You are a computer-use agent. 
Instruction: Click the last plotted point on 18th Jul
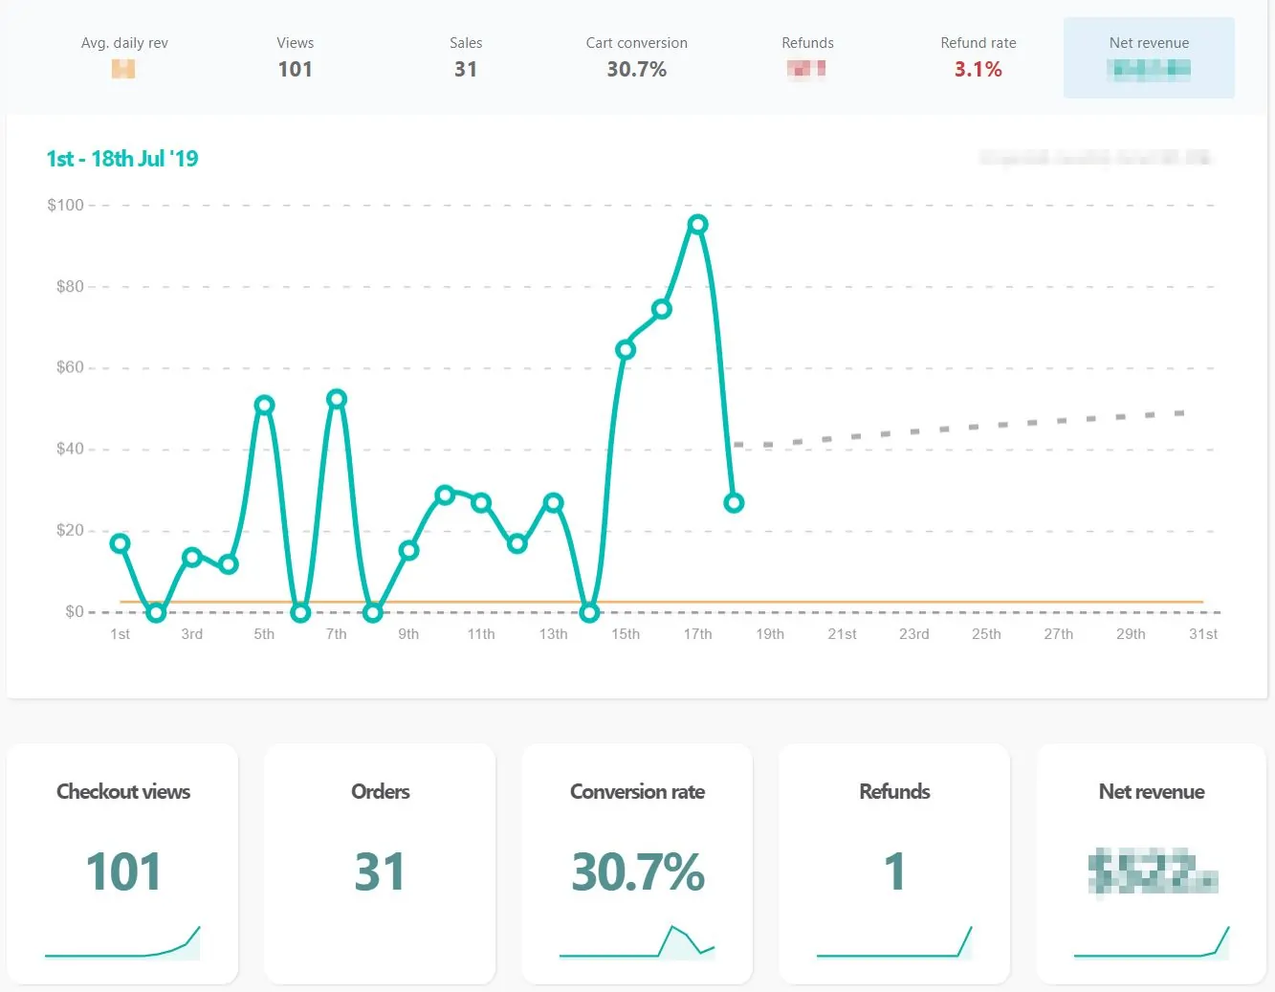[x=734, y=502]
